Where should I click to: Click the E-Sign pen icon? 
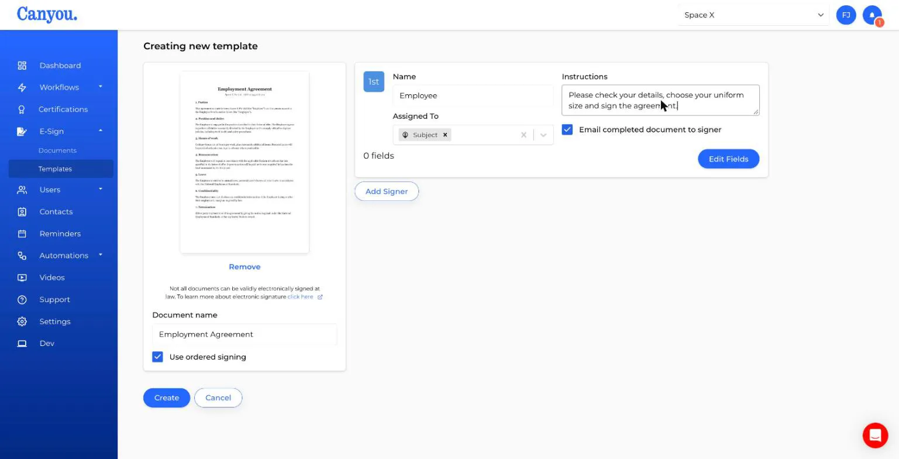22,131
